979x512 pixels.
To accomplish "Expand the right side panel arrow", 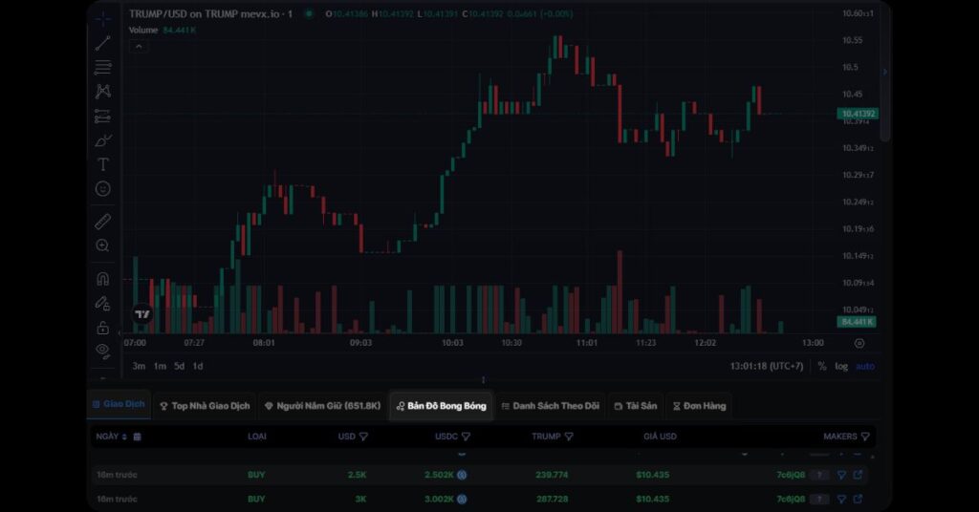I will [x=884, y=72].
